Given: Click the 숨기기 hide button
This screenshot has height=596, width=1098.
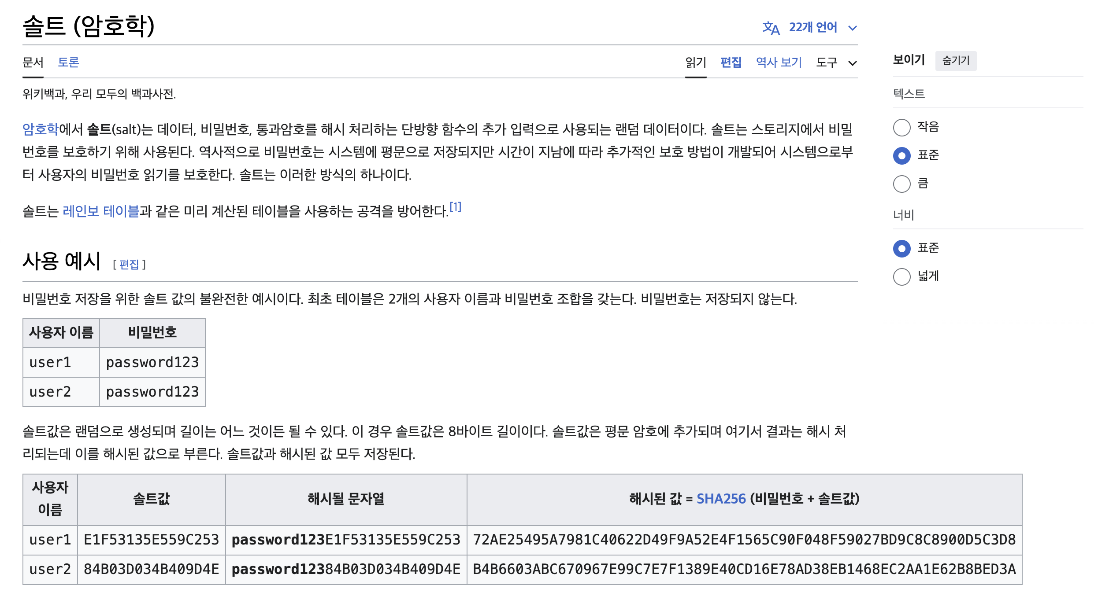Looking at the screenshot, I should click(x=956, y=61).
